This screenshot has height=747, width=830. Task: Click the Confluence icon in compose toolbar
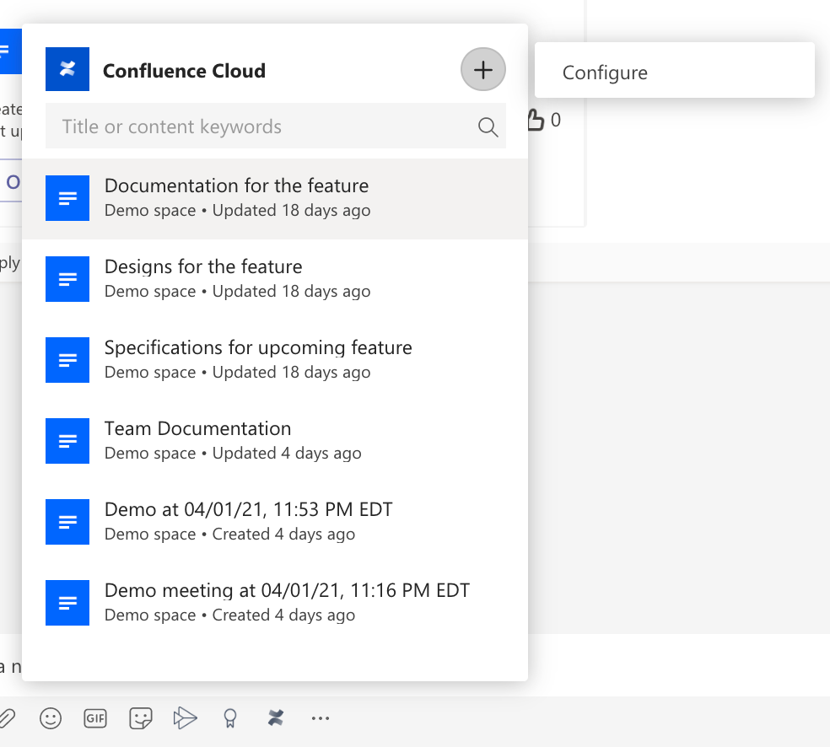tap(275, 717)
